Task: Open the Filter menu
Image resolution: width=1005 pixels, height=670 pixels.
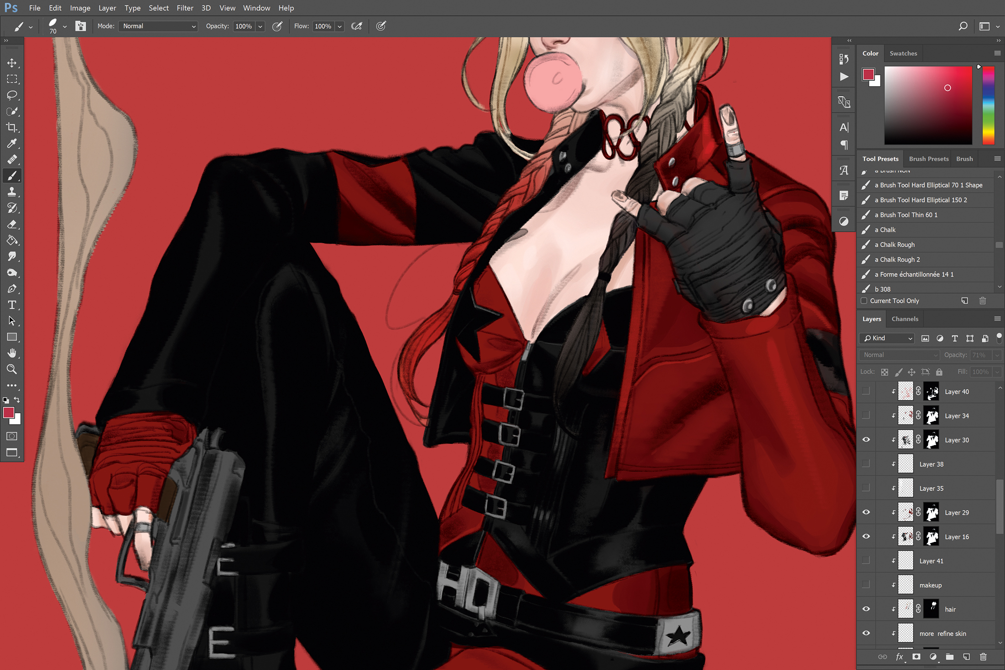Action: pyautogui.click(x=185, y=8)
